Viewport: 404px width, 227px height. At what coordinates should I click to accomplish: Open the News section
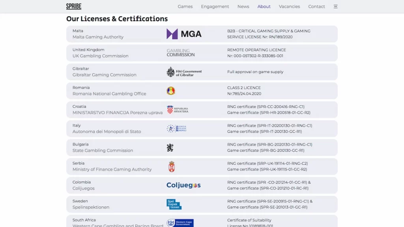(x=243, y=6)
